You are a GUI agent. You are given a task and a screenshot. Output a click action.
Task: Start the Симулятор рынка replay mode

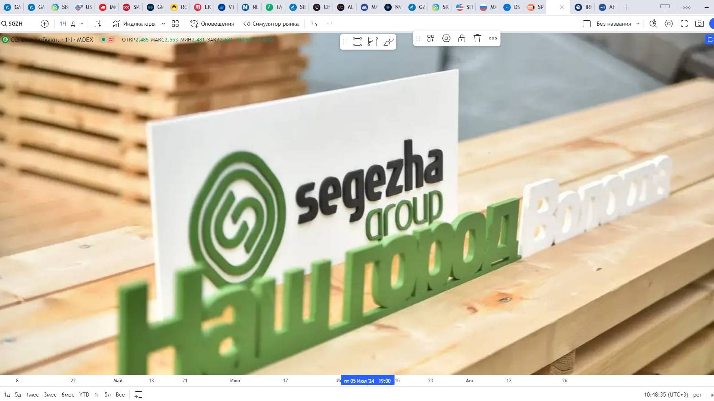(x=271, y=24)
